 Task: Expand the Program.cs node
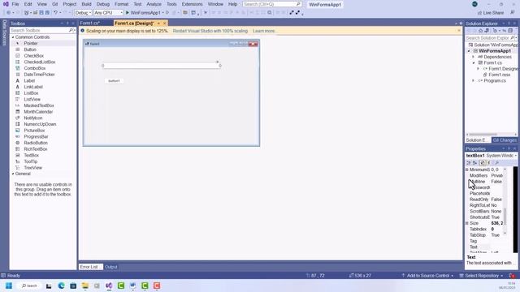tap(473, 81)
